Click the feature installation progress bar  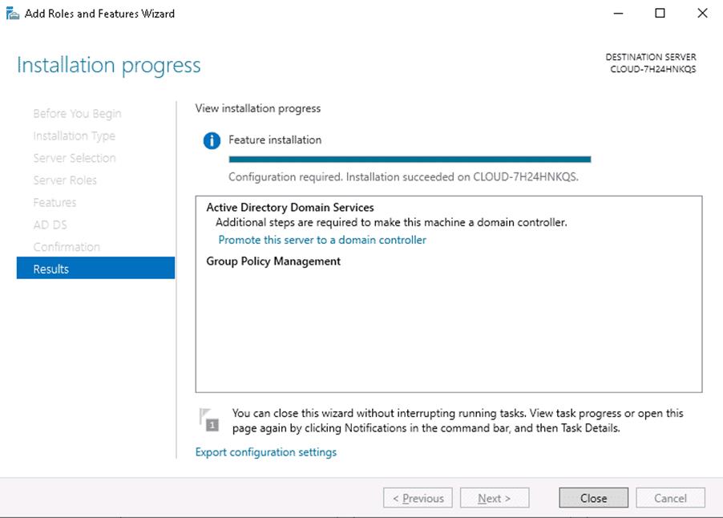[410, 160]
